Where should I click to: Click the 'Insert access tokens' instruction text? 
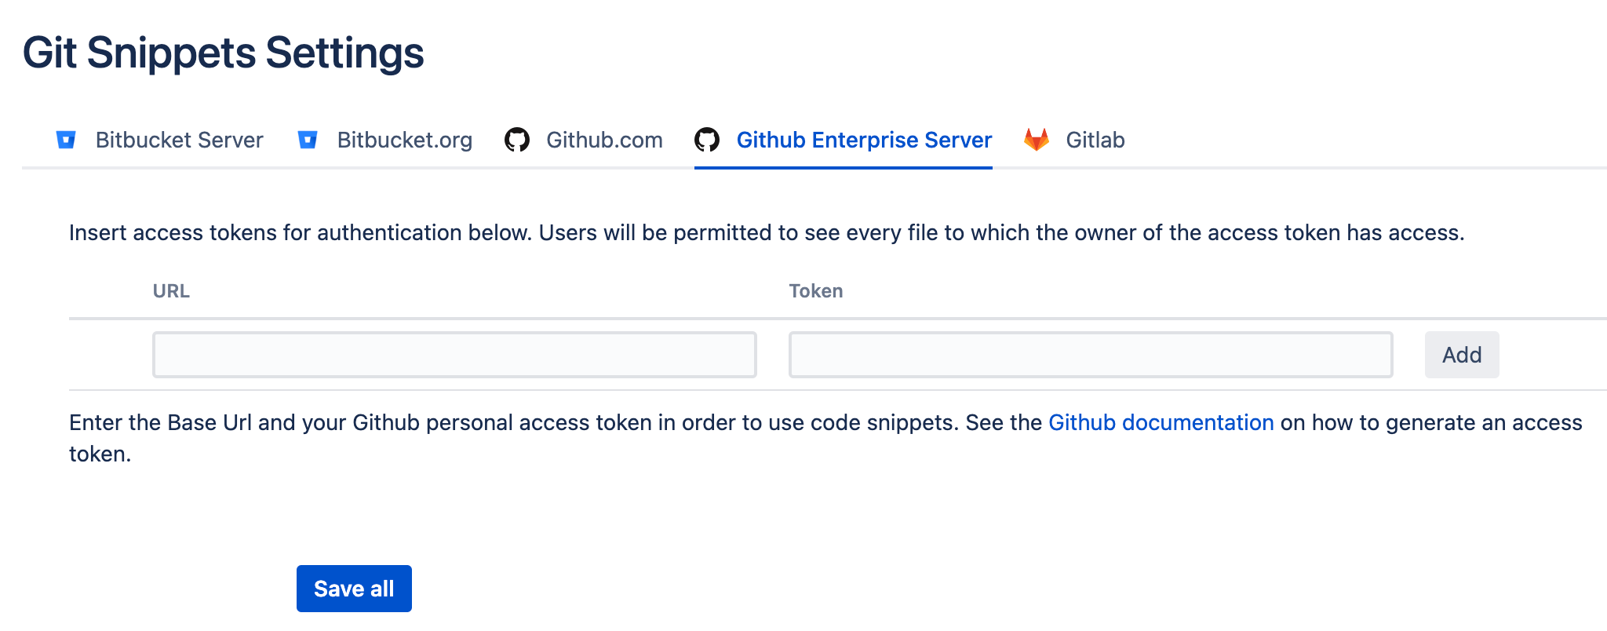click(x=766, y=232)
